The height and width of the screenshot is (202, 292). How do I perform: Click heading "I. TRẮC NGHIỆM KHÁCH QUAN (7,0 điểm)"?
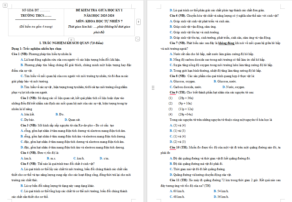point(71,43)
